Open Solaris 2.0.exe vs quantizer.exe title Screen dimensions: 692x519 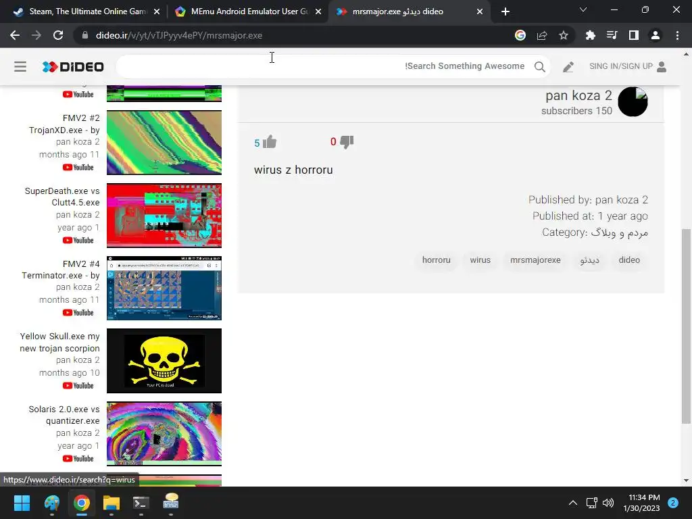64,415
